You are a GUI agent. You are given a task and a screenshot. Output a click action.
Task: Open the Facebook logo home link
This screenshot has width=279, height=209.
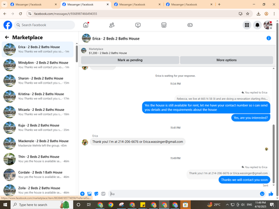pyautogui.click(x=8, y=25)
